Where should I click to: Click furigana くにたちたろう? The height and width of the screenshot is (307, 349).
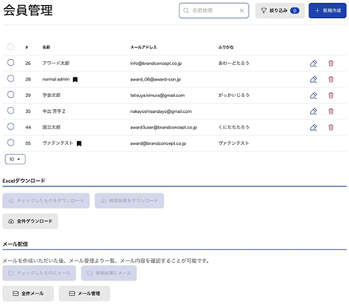coord(234,127)
